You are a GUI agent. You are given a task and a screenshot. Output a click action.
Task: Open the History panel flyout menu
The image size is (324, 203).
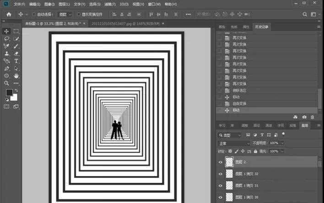319,27
